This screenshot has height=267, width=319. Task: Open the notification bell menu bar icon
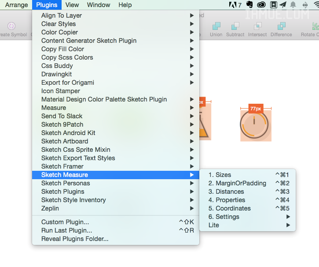click(293, 5)
